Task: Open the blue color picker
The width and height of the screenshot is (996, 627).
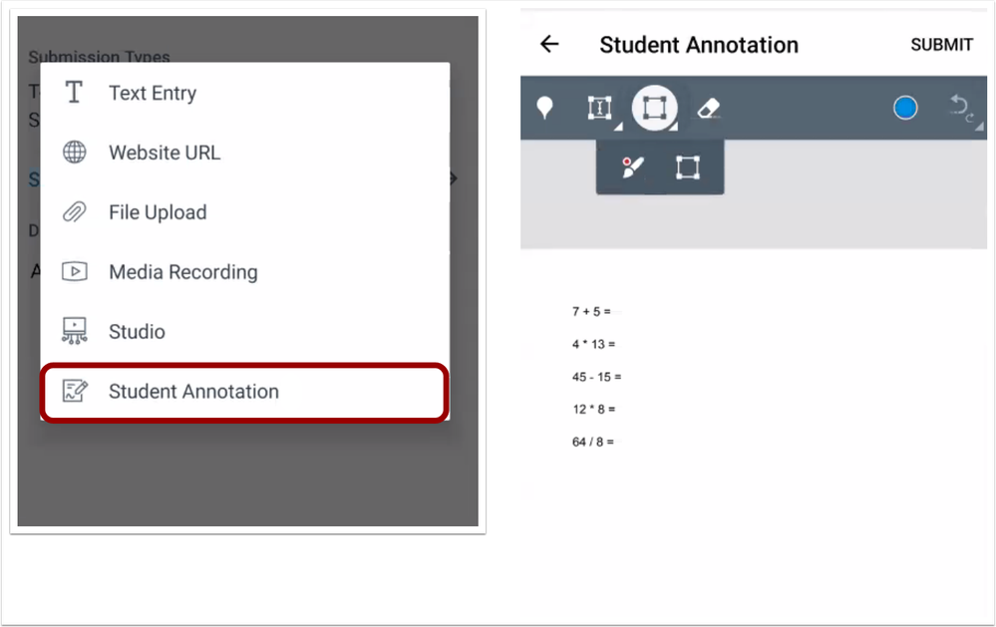Action: tap(905, 108)
